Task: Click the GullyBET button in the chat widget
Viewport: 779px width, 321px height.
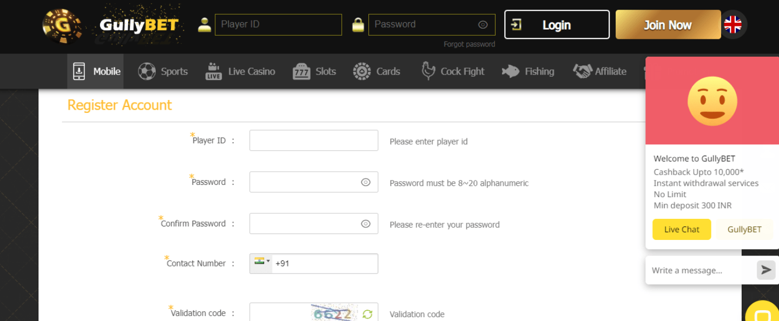Action: (744, 229)
